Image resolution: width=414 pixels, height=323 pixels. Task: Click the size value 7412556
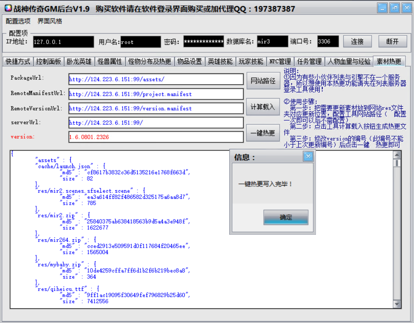[x=98, y=301]
